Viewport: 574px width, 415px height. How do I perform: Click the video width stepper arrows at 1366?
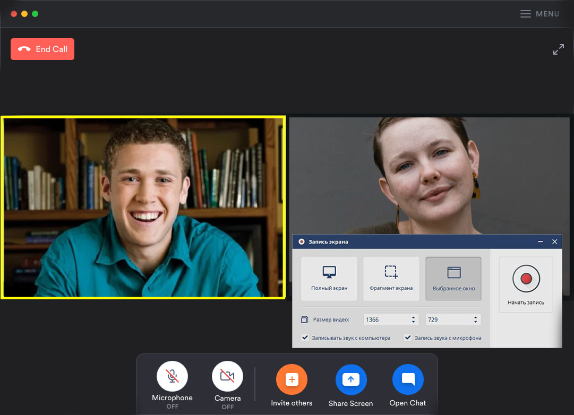coord(414,319)
